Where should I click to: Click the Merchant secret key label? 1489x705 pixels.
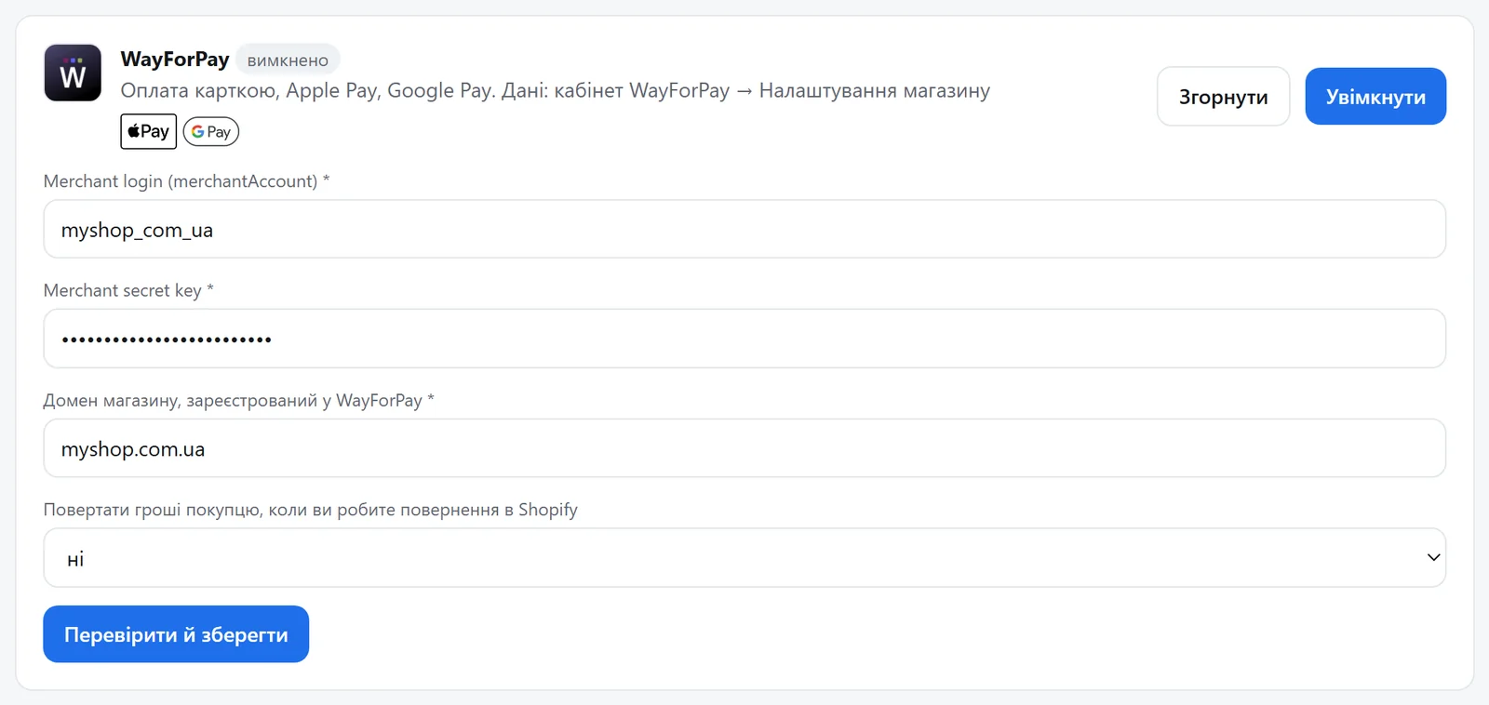tap(128, 290)
